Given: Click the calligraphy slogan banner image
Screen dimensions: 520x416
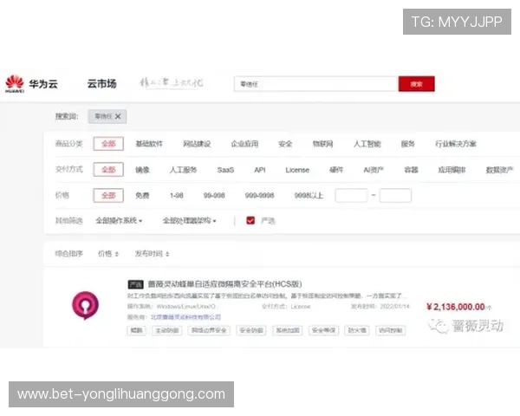Looking at the screenshot, I should pyautogui.click(x=171, y=82).
